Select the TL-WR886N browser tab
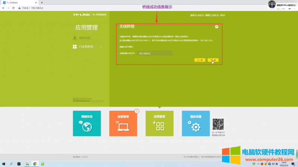The height and width of the screenshot is (167, 298). pyautogui.click(x=17, y=3)
